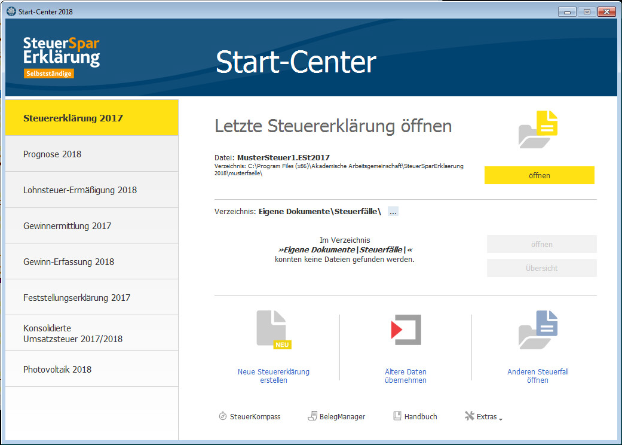The width and height of the screenshot is (622, 445).
Task: Click the greyed-out Übersicht button
Action: coord(541,268)
